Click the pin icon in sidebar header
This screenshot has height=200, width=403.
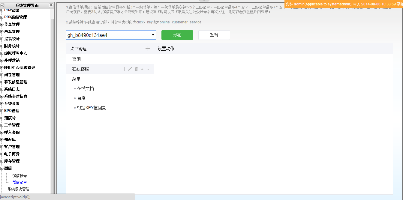coord(51,5)
